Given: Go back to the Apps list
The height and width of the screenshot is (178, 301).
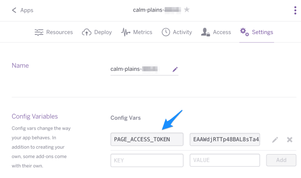Looking at the screenshot, I should coord(27,10).
